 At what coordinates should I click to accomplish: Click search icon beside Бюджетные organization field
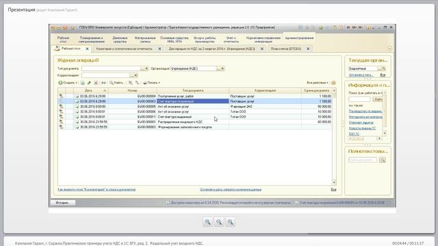click(x=383, y=68)
